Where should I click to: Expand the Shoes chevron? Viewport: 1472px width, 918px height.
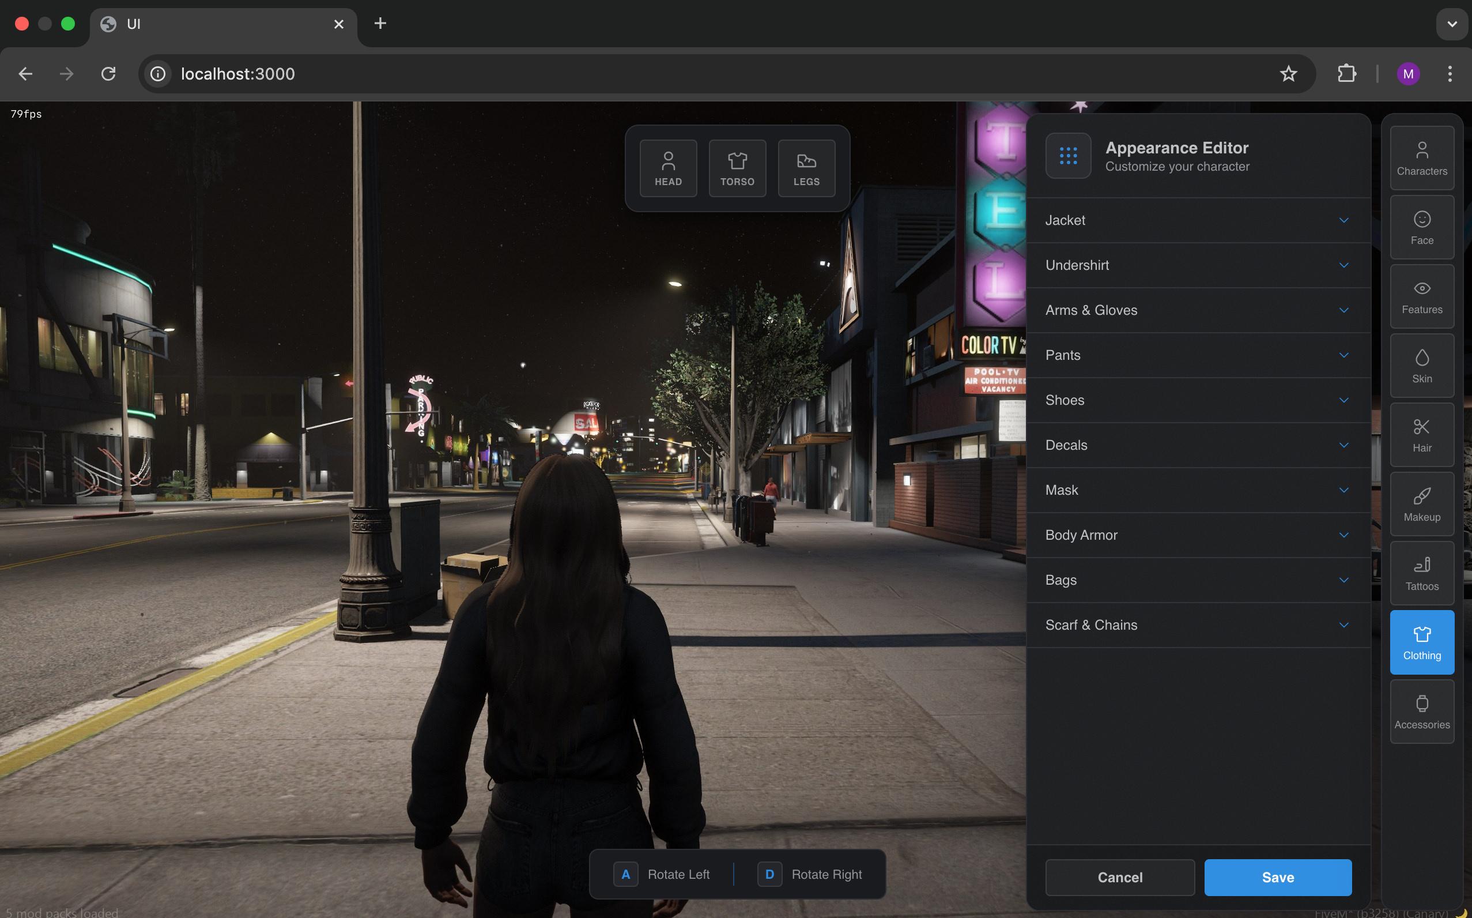(1343, 400)
